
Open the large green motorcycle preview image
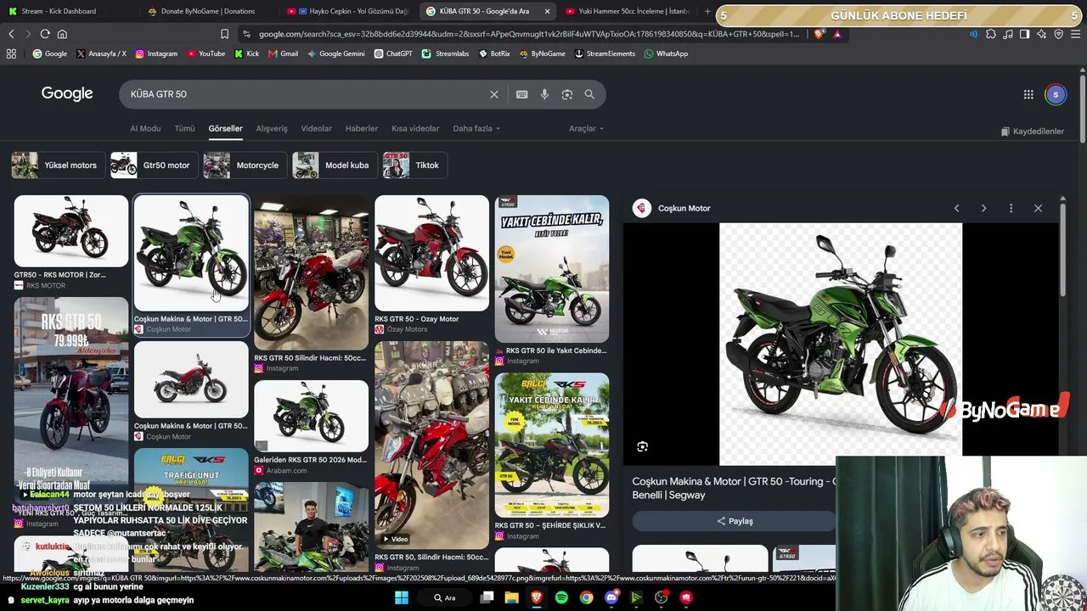pos(841,345)
